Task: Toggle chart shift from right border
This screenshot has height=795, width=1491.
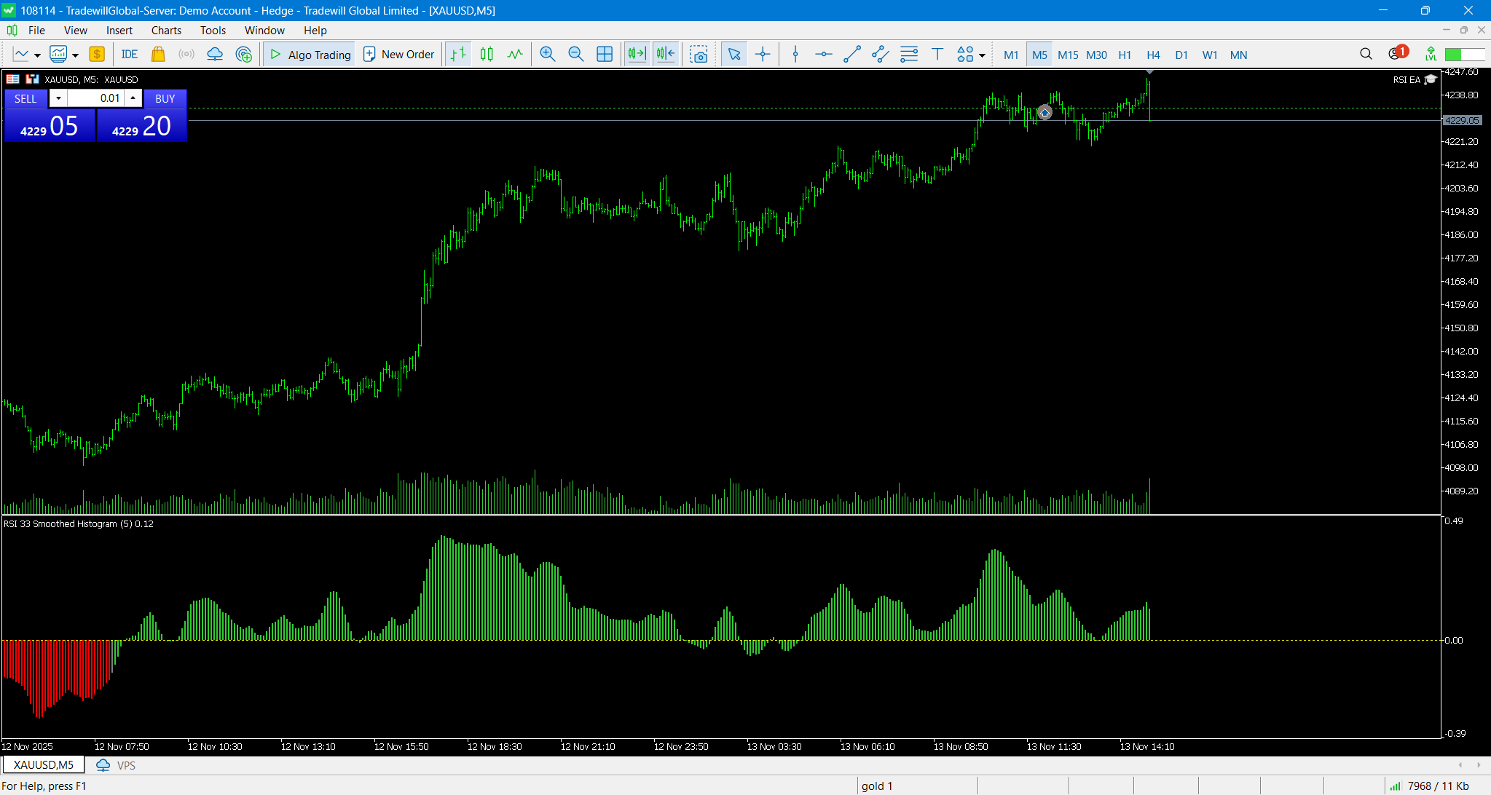Action: [665, 55]
